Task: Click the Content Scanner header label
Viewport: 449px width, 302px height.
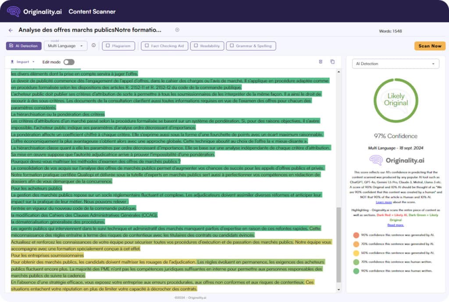Action: tap(92, 12)
